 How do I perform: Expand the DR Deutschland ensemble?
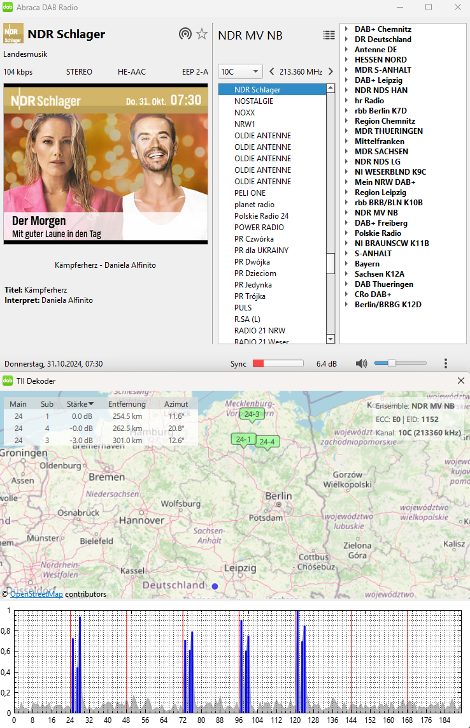click(346, 39)
